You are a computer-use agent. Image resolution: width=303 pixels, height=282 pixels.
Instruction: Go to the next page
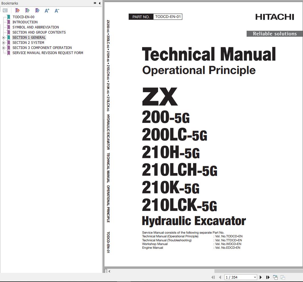pyautogui.click(x=261, y=277)
